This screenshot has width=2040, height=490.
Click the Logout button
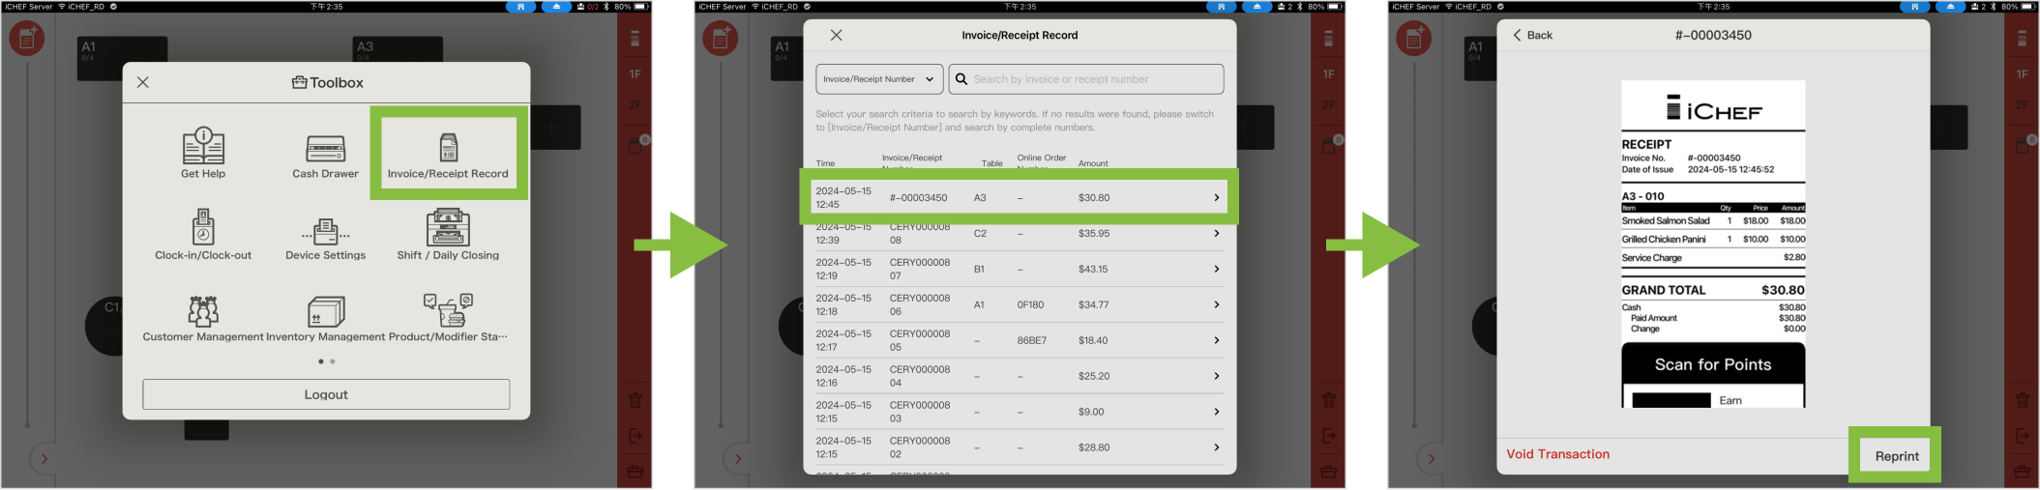(x=326, y=394)
